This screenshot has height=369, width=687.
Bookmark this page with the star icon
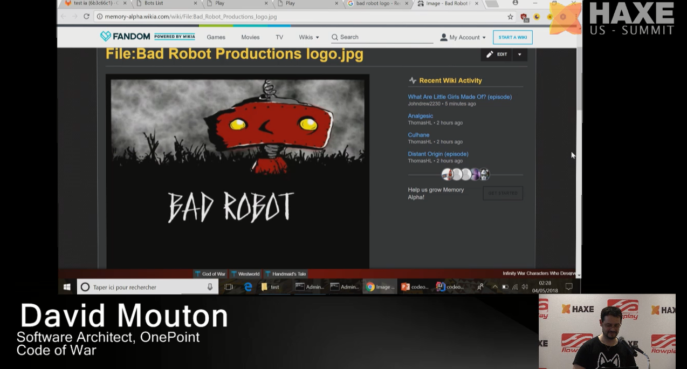click(510, 17)
